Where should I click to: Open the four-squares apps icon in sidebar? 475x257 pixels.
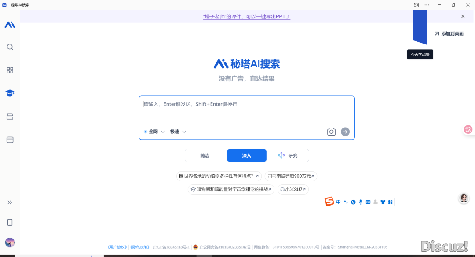(x=10, y=70)
